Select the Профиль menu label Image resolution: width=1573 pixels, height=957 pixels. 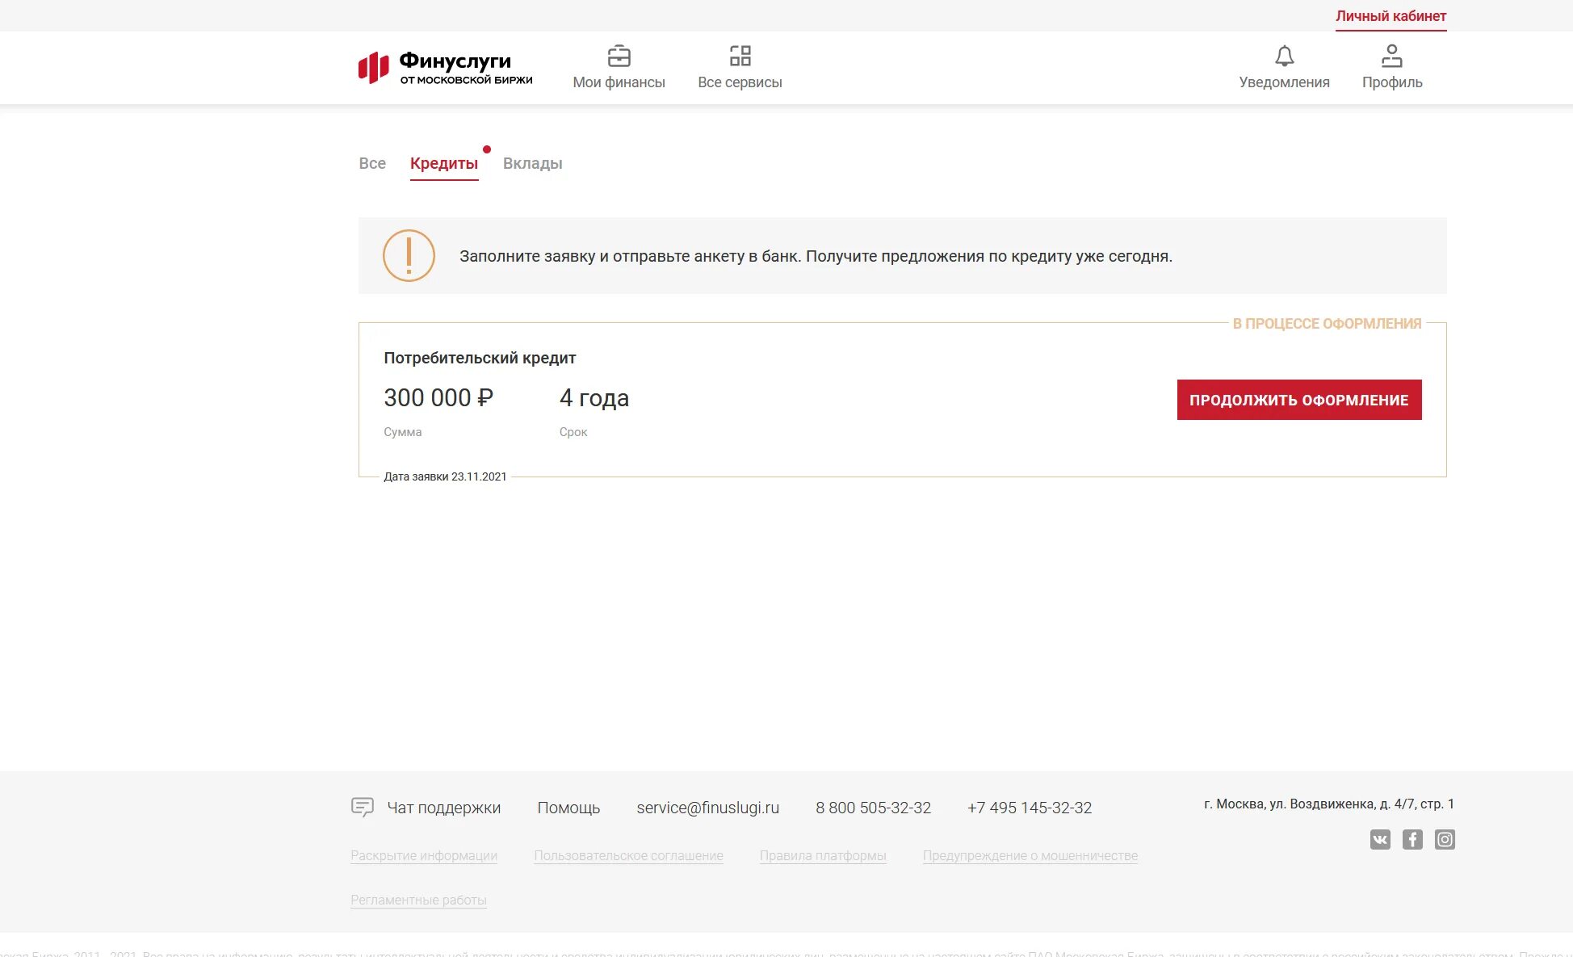(1392, 82)
